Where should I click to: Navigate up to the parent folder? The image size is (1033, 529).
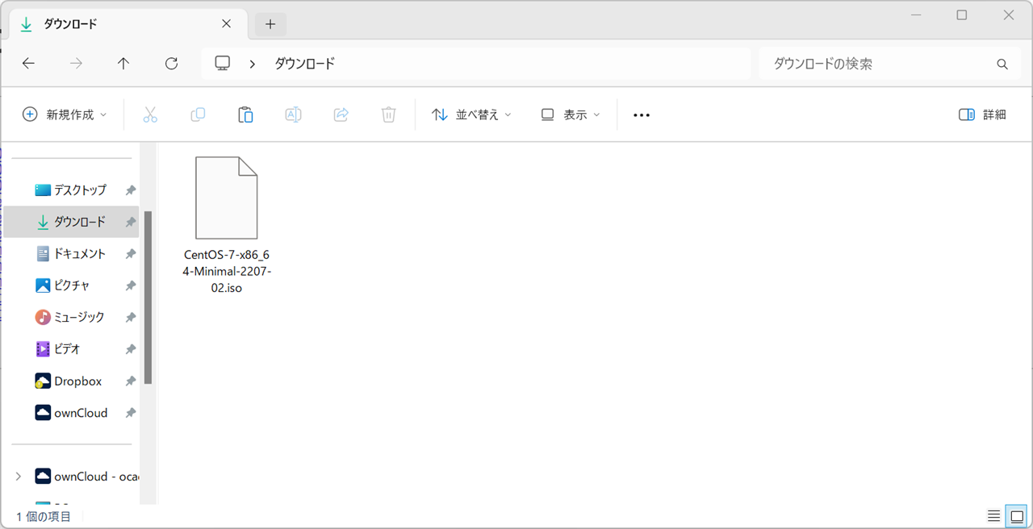[123, 63]
